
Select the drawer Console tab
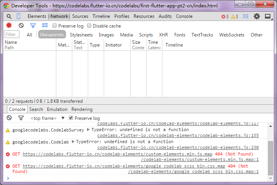[x=17, y=109]
